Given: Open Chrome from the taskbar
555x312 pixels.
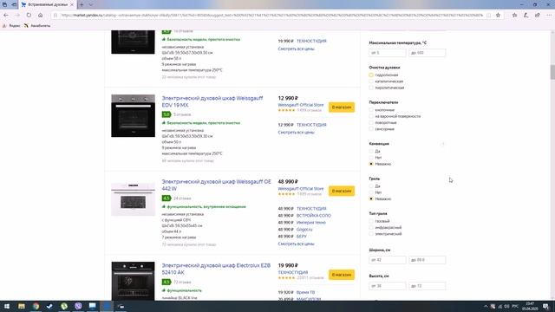Looking at the screenshot, I should click(x=36, y=306).
